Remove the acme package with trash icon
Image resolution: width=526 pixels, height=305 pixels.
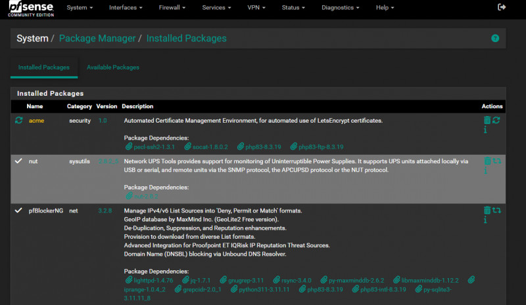coord(487,121)
